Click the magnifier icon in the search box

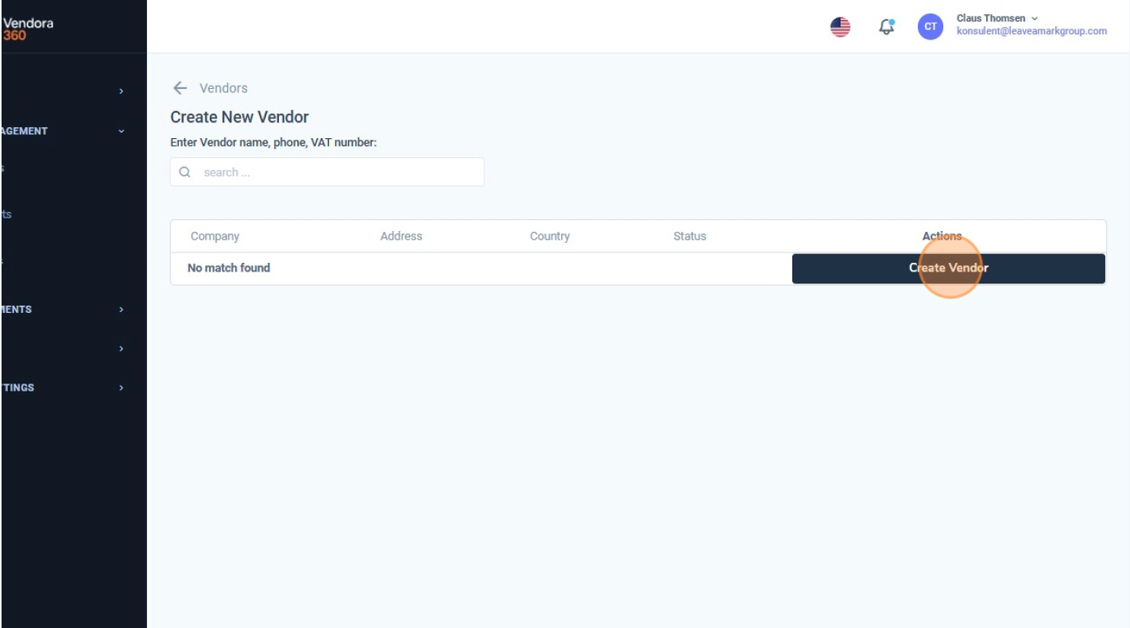185,171
